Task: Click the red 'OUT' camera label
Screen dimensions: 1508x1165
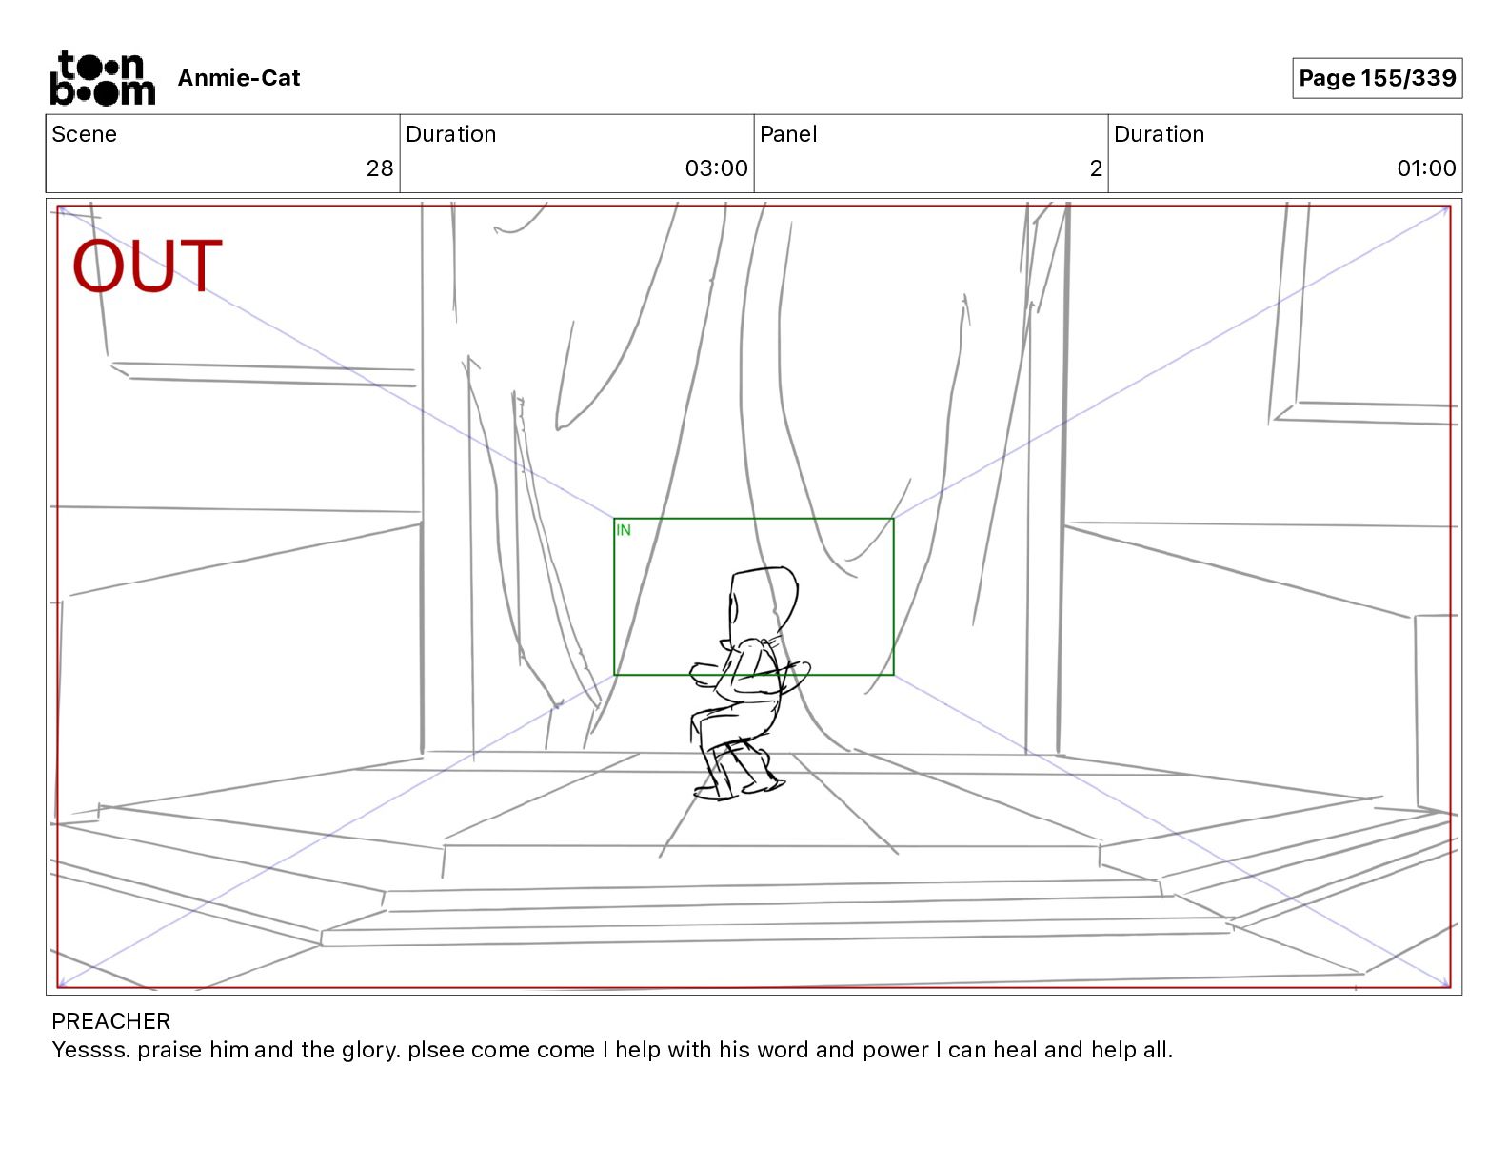Action: coord(148,267)
